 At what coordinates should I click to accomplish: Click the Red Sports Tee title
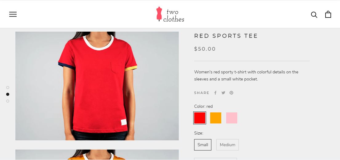226,36
